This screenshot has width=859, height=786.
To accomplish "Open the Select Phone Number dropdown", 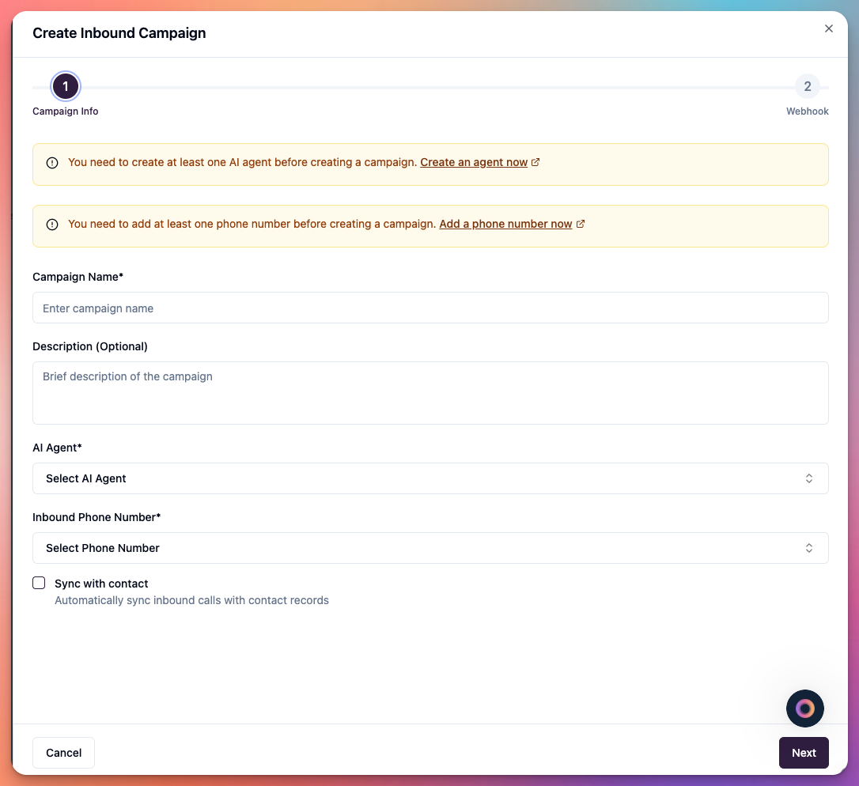I will pyautogui.click(x=430, y=547).
